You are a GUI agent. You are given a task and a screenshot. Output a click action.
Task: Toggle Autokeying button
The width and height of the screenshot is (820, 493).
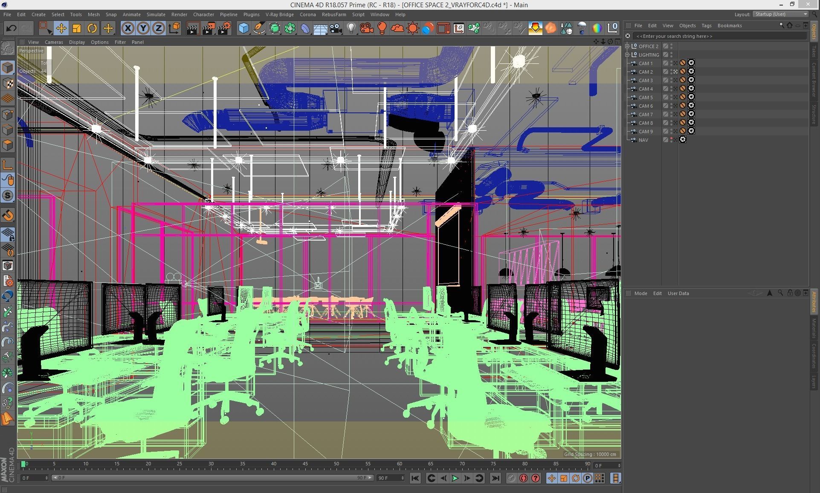pyautogui.click(x=523, y=478)
